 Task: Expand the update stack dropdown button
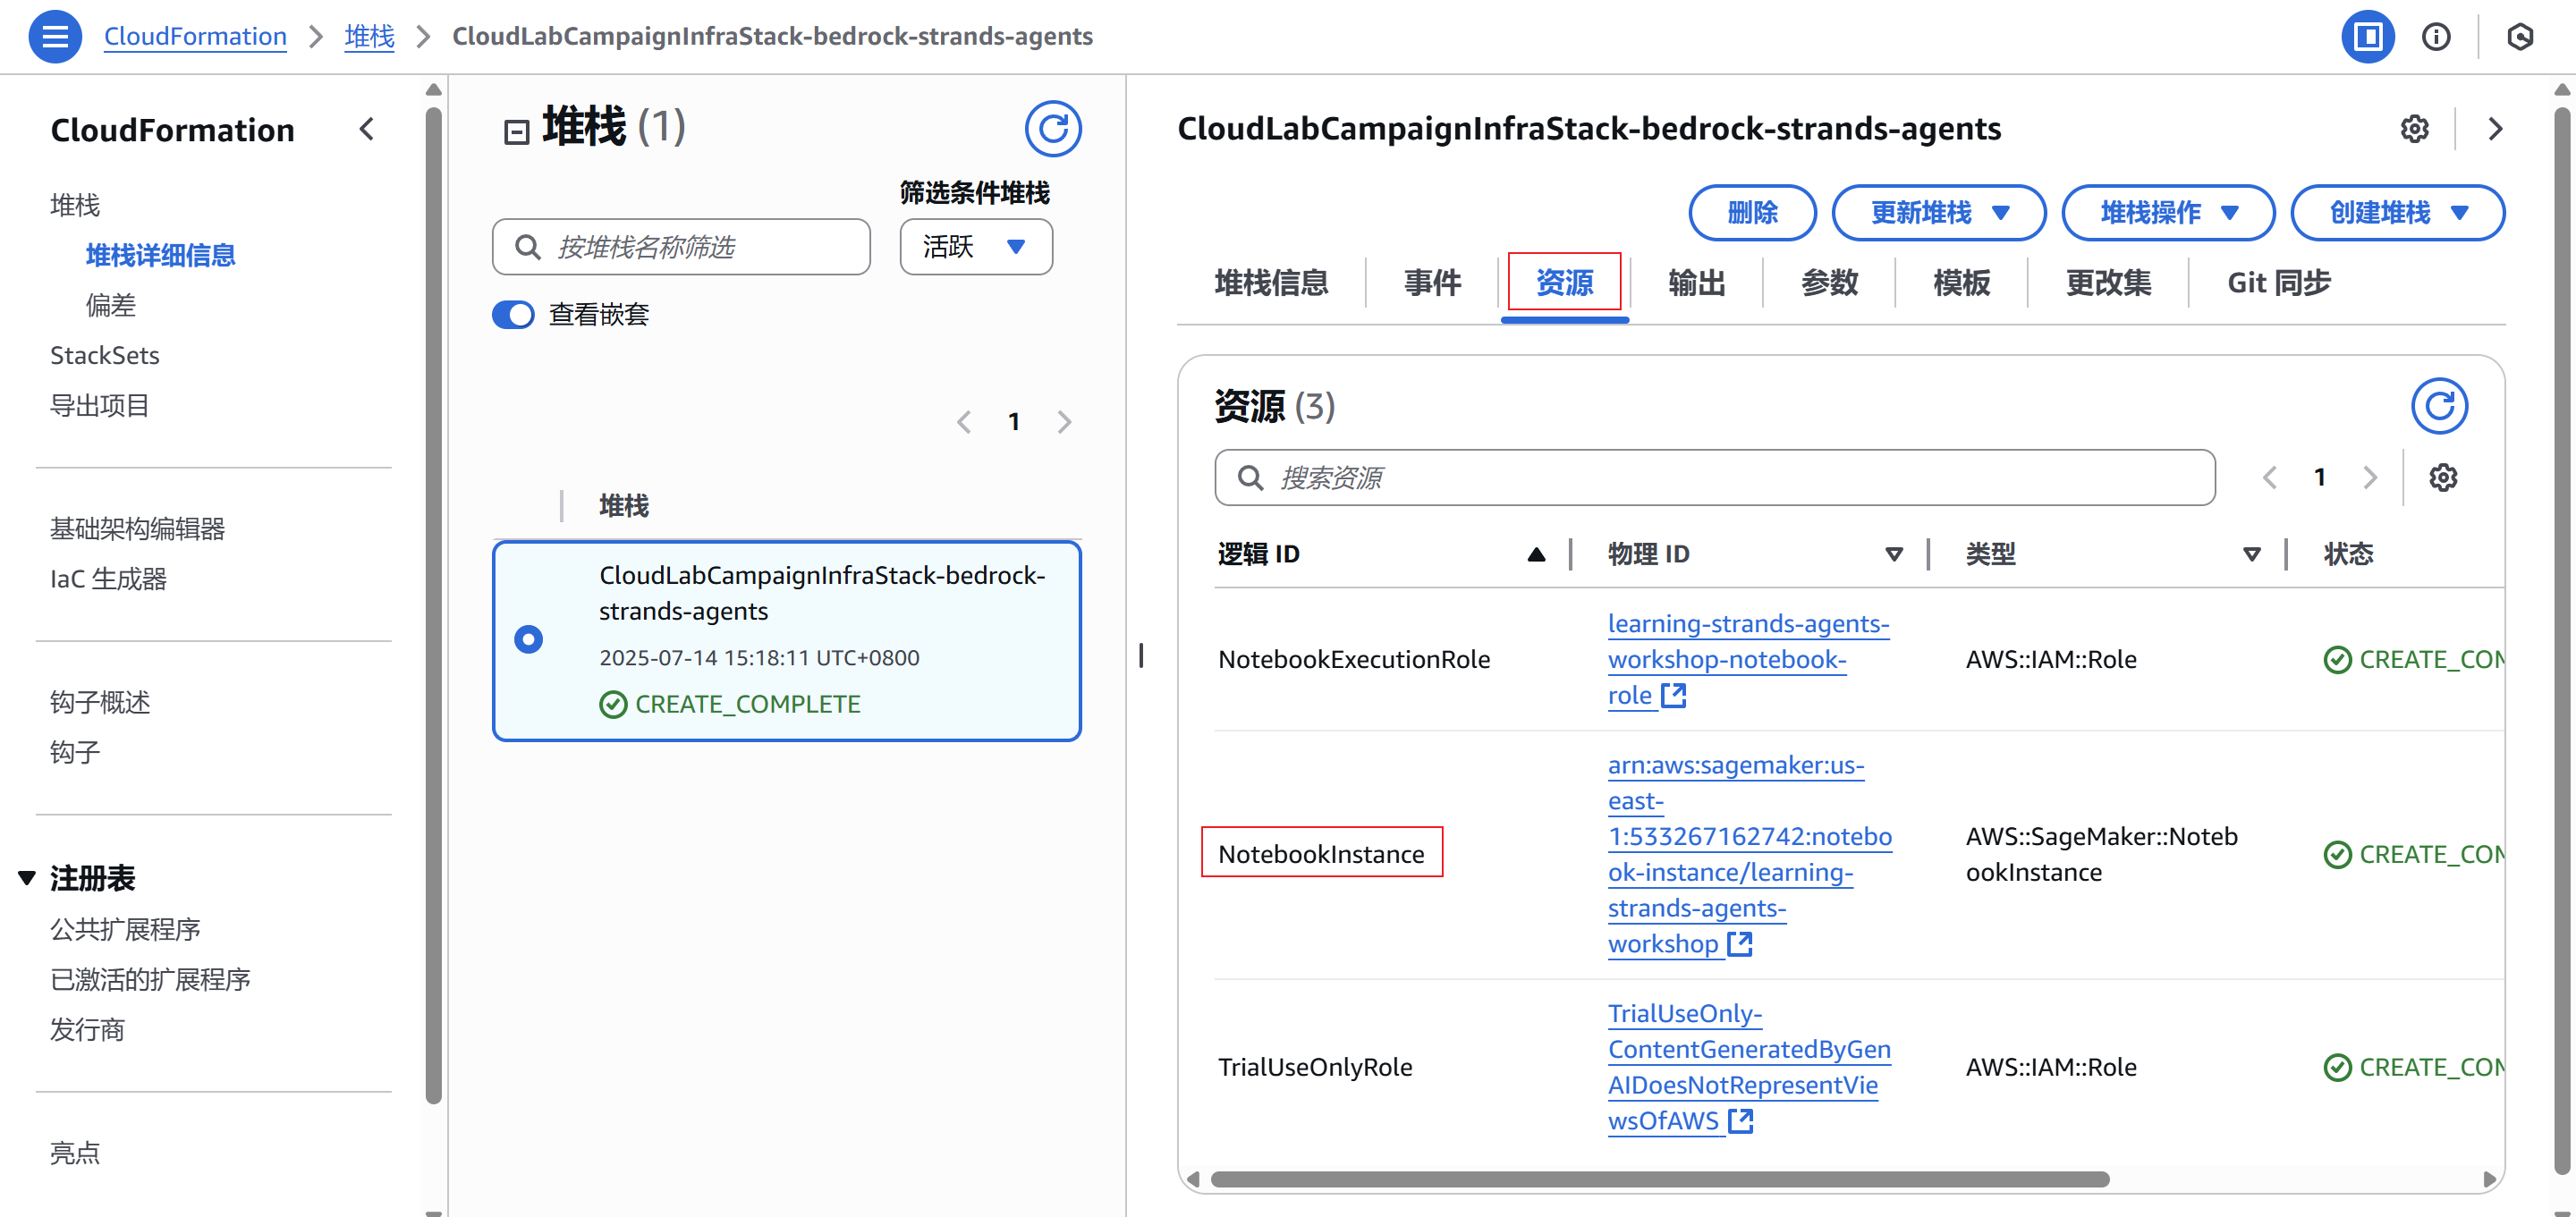(1939, 212)
